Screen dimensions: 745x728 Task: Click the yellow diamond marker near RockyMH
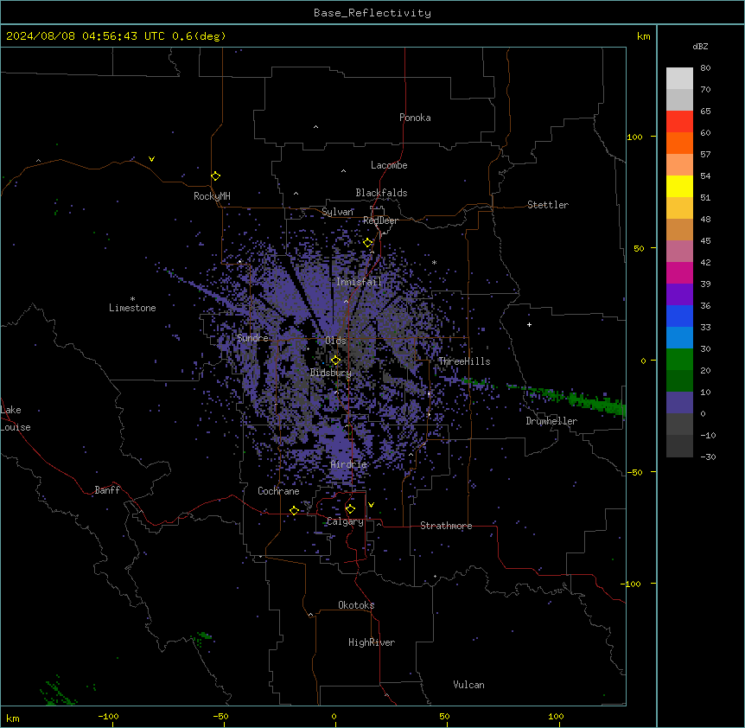[216, 176]
